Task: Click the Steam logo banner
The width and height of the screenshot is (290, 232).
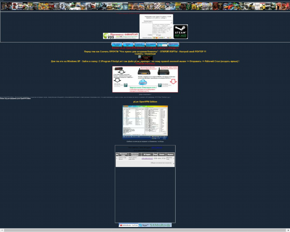Action: [x=181, y=32]
